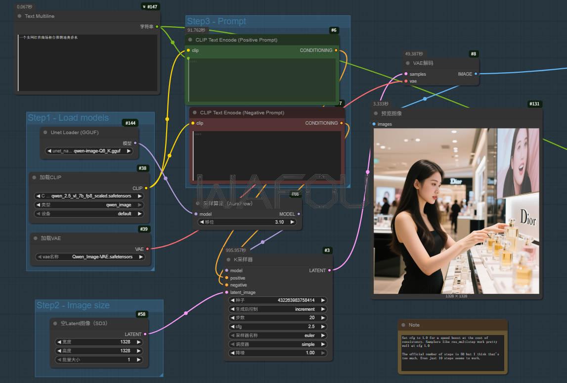Image resolution: width=567 pixels, height=383 pixels.
Task: Collapse the CLIP Text Encode (Positive Prompt) node
Action: (190, 40)
